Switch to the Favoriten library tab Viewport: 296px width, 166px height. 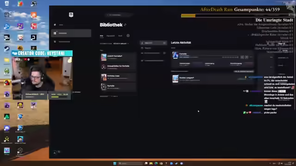click(111, 36)
